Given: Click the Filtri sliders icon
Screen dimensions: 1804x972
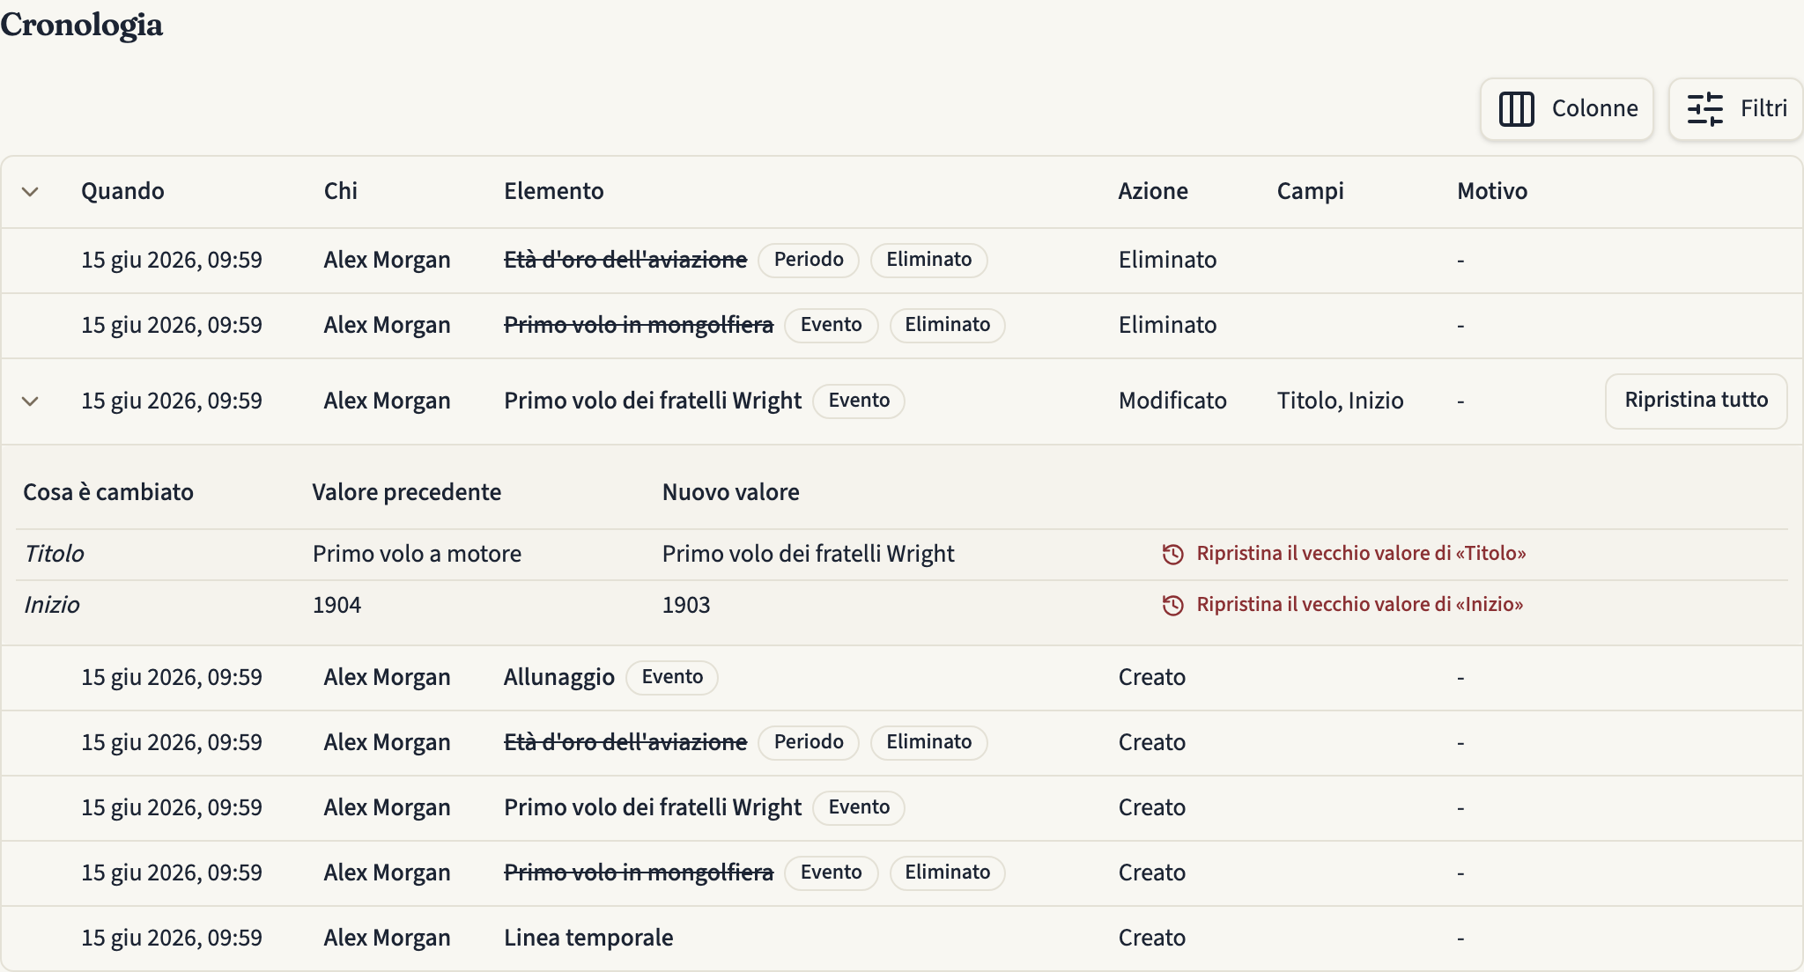Looking at the screenshot, I should (1704, 109).
